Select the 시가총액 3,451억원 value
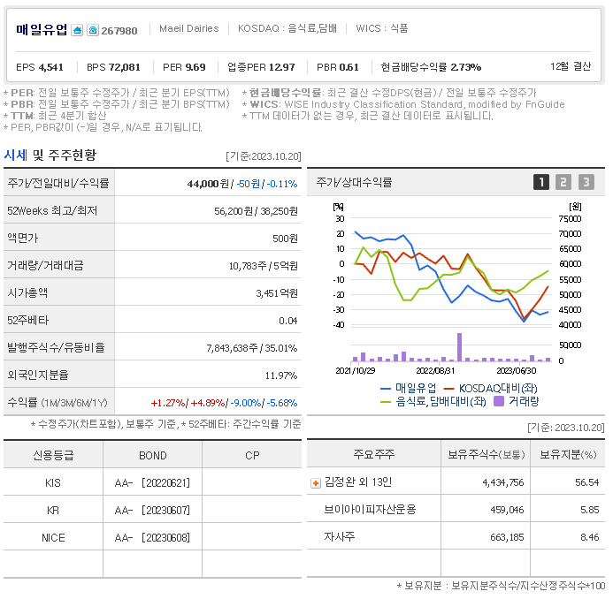 point(277,293)
